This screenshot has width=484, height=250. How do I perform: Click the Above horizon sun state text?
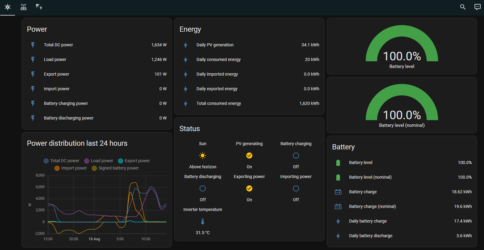(203, 167)
